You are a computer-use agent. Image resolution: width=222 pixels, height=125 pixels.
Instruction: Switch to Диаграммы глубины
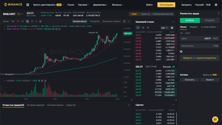tap(112, 21)
